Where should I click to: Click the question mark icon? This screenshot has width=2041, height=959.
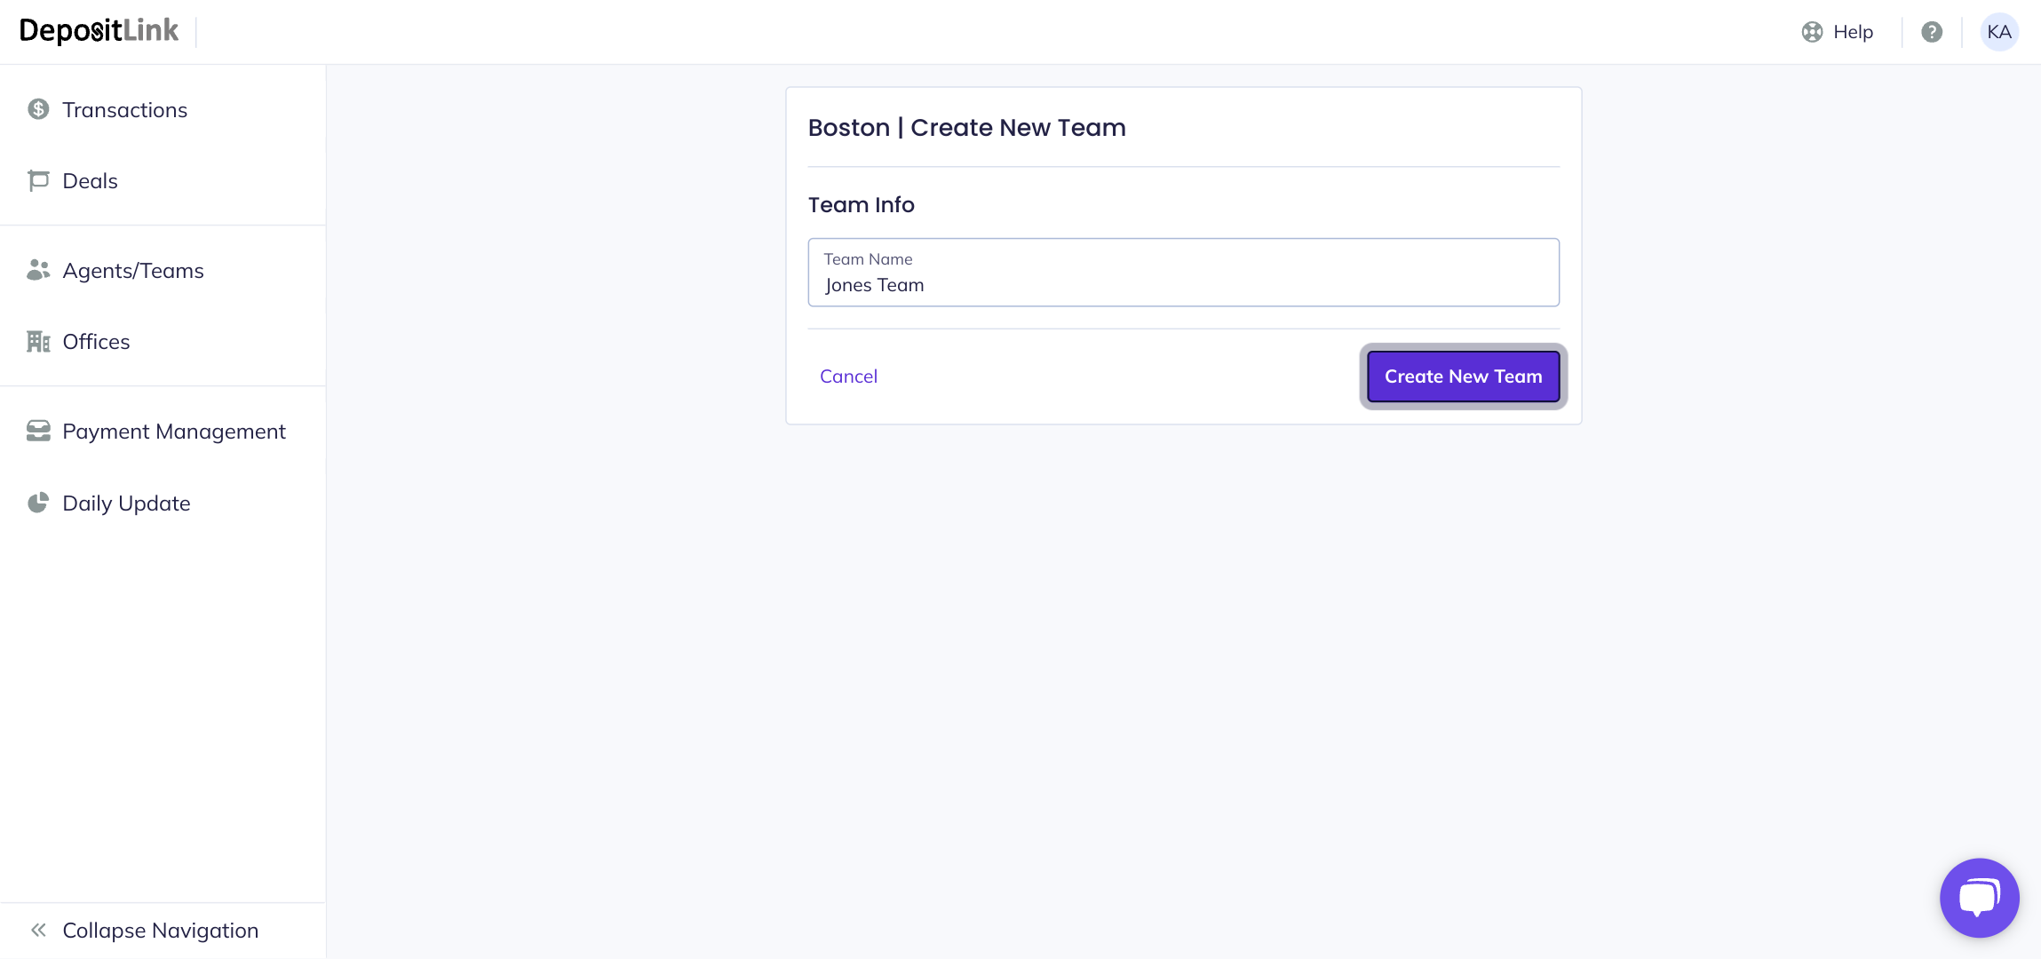[1932, 32]
